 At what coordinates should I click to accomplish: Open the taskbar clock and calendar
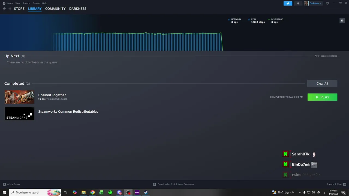(333, 192)
